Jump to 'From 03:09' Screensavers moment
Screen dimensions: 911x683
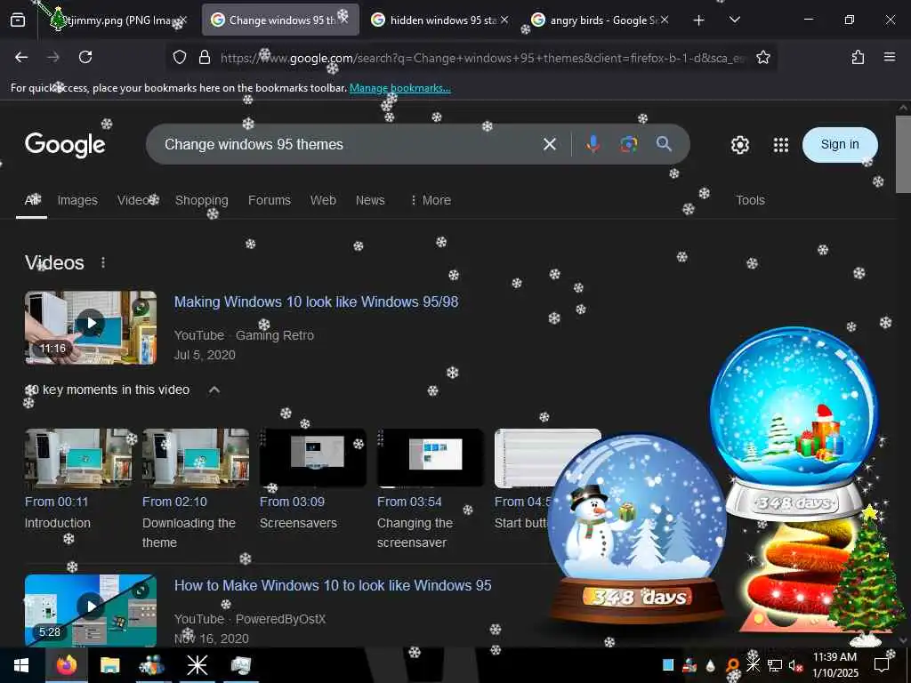tap(292, 502)
